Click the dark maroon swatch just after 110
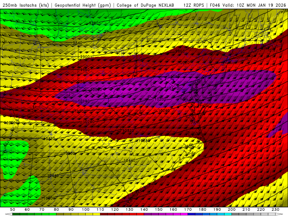The height and width of the screenshot is (216, 288). tap(104, 214)
